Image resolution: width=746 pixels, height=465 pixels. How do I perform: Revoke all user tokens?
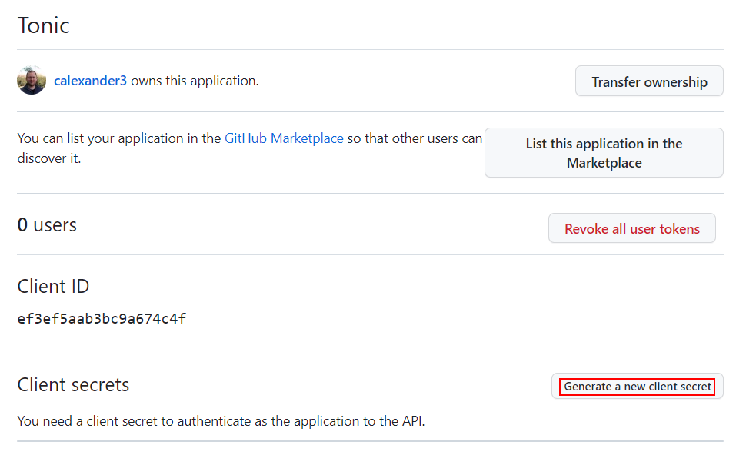(x=631, y=228)
